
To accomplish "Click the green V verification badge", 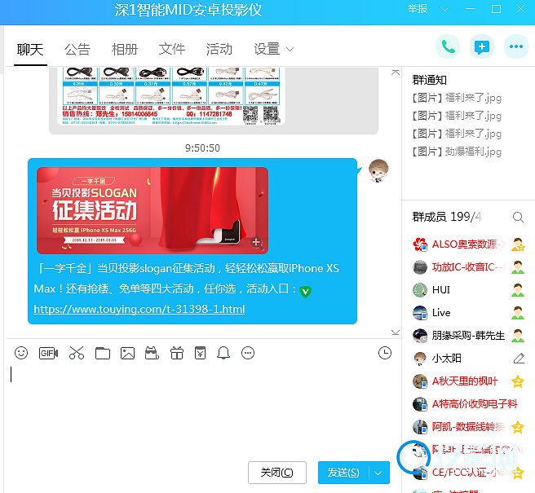I will [x=305, y=292].
